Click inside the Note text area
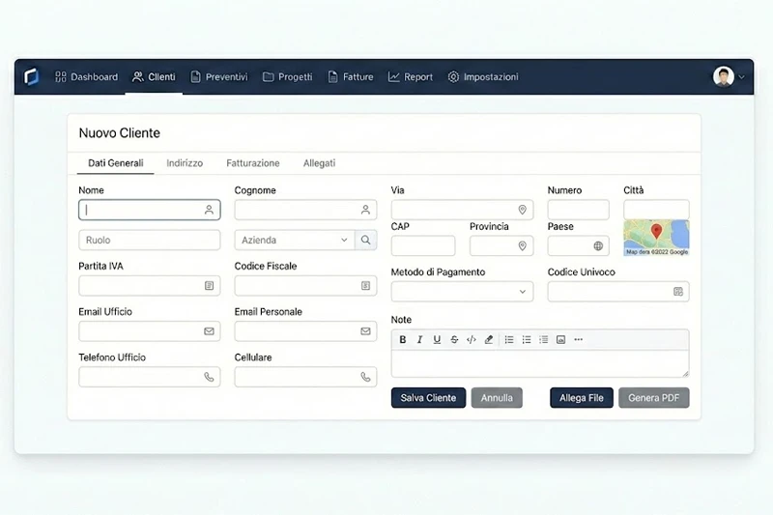Image resolution: width=773 pixels, height=515 pixels. tap(540, 363)
